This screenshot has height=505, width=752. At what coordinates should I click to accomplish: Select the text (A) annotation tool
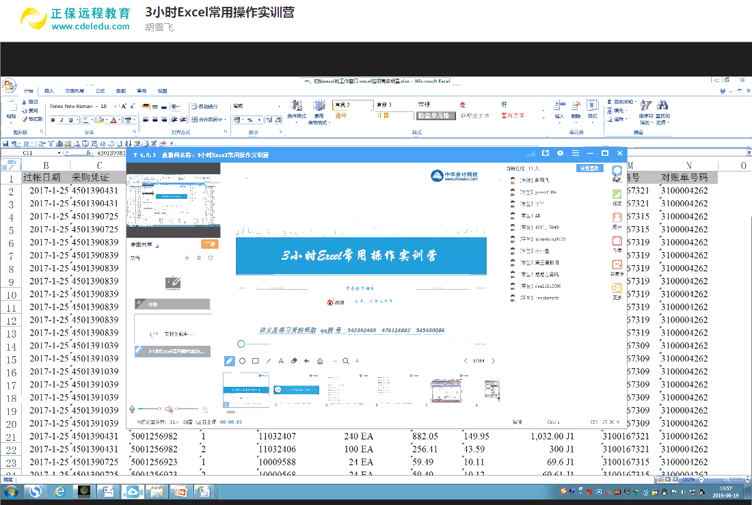(281, 361)
